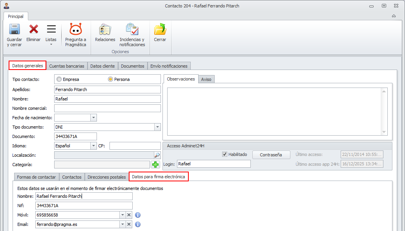Show info icon next to Móvil

[138, 215]
